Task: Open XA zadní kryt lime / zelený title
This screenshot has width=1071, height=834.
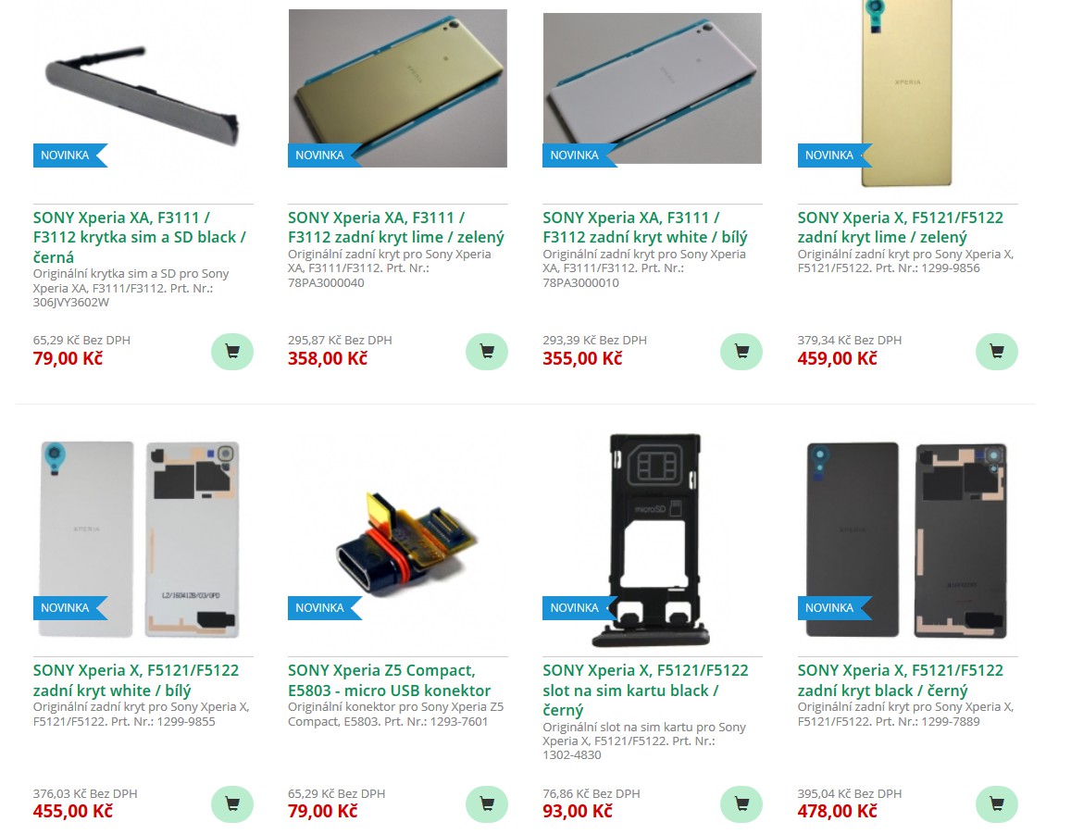Action: 396,228
